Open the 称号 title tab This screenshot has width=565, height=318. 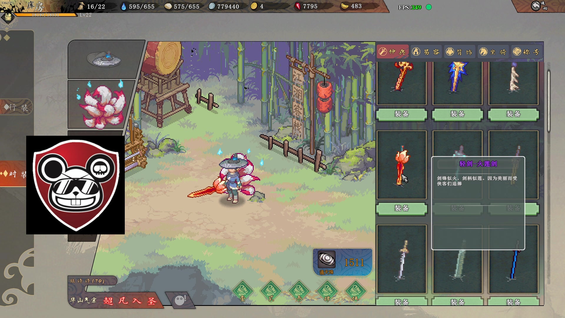[527, 52]
